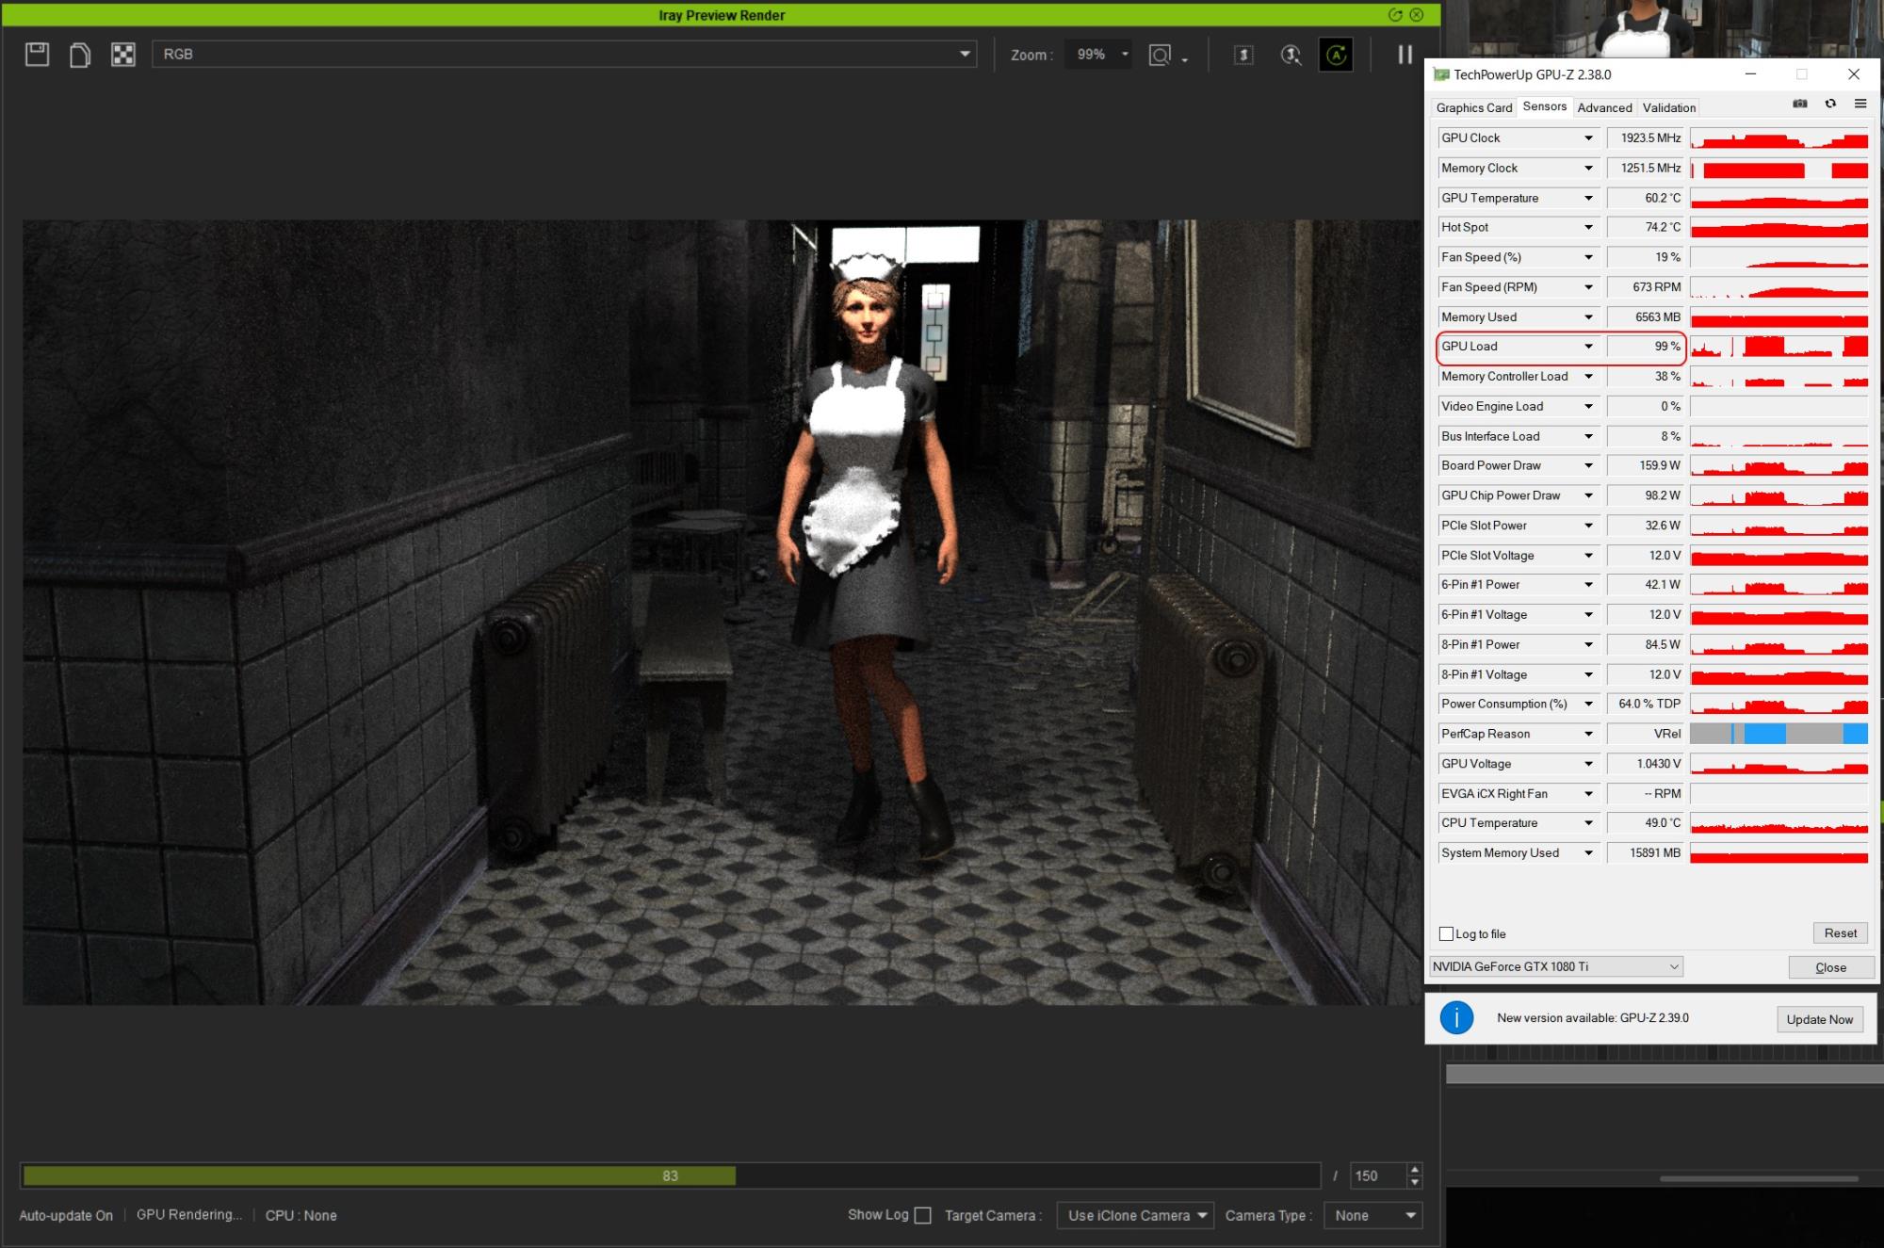This screenshot has width=1884, height=1248.
Task: Open the NVIDIA GeForce GTX 1080 Ti selector
Action: click(1555, 966)
